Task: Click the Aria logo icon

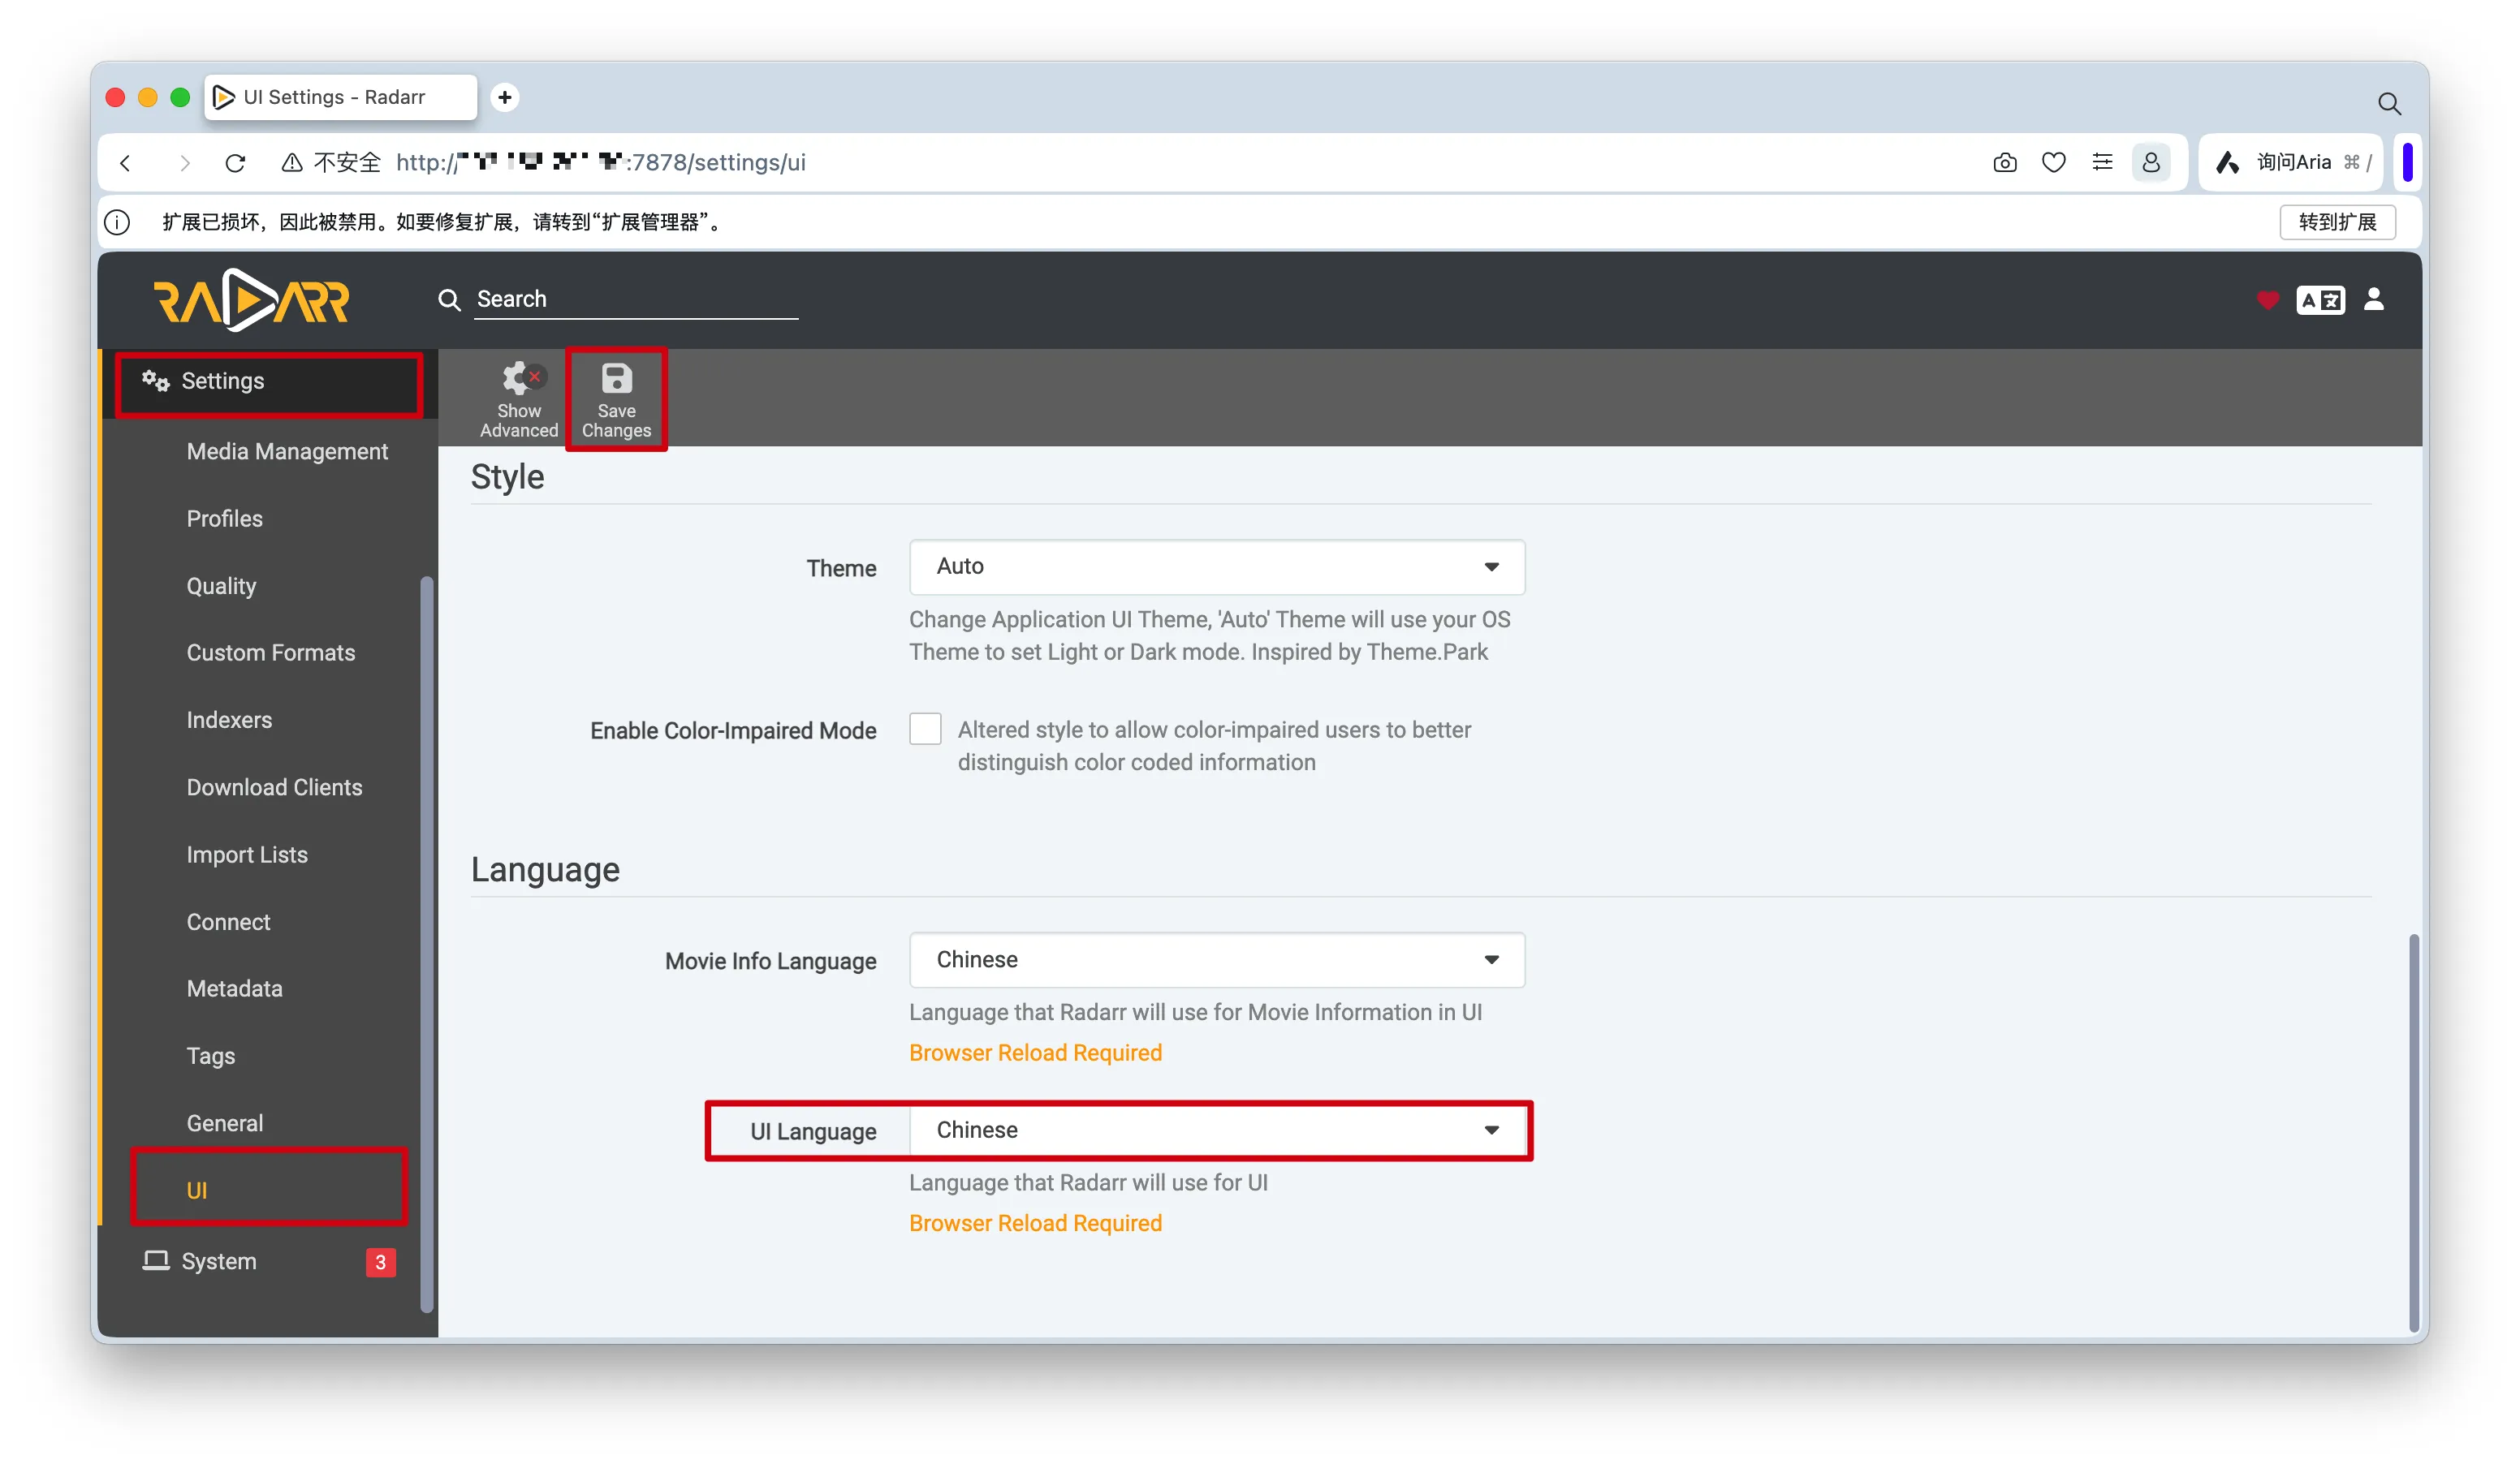Action: (2227, 161)
